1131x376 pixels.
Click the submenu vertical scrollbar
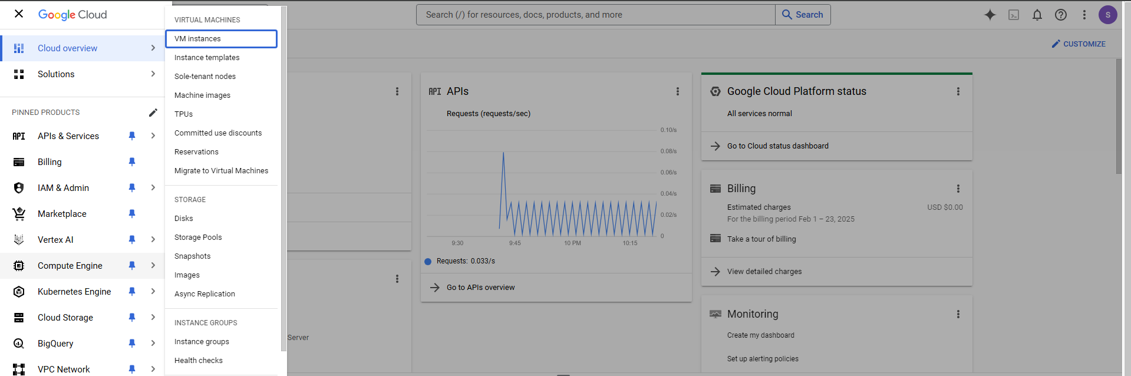pyautogui.click(x=283, y=179)
